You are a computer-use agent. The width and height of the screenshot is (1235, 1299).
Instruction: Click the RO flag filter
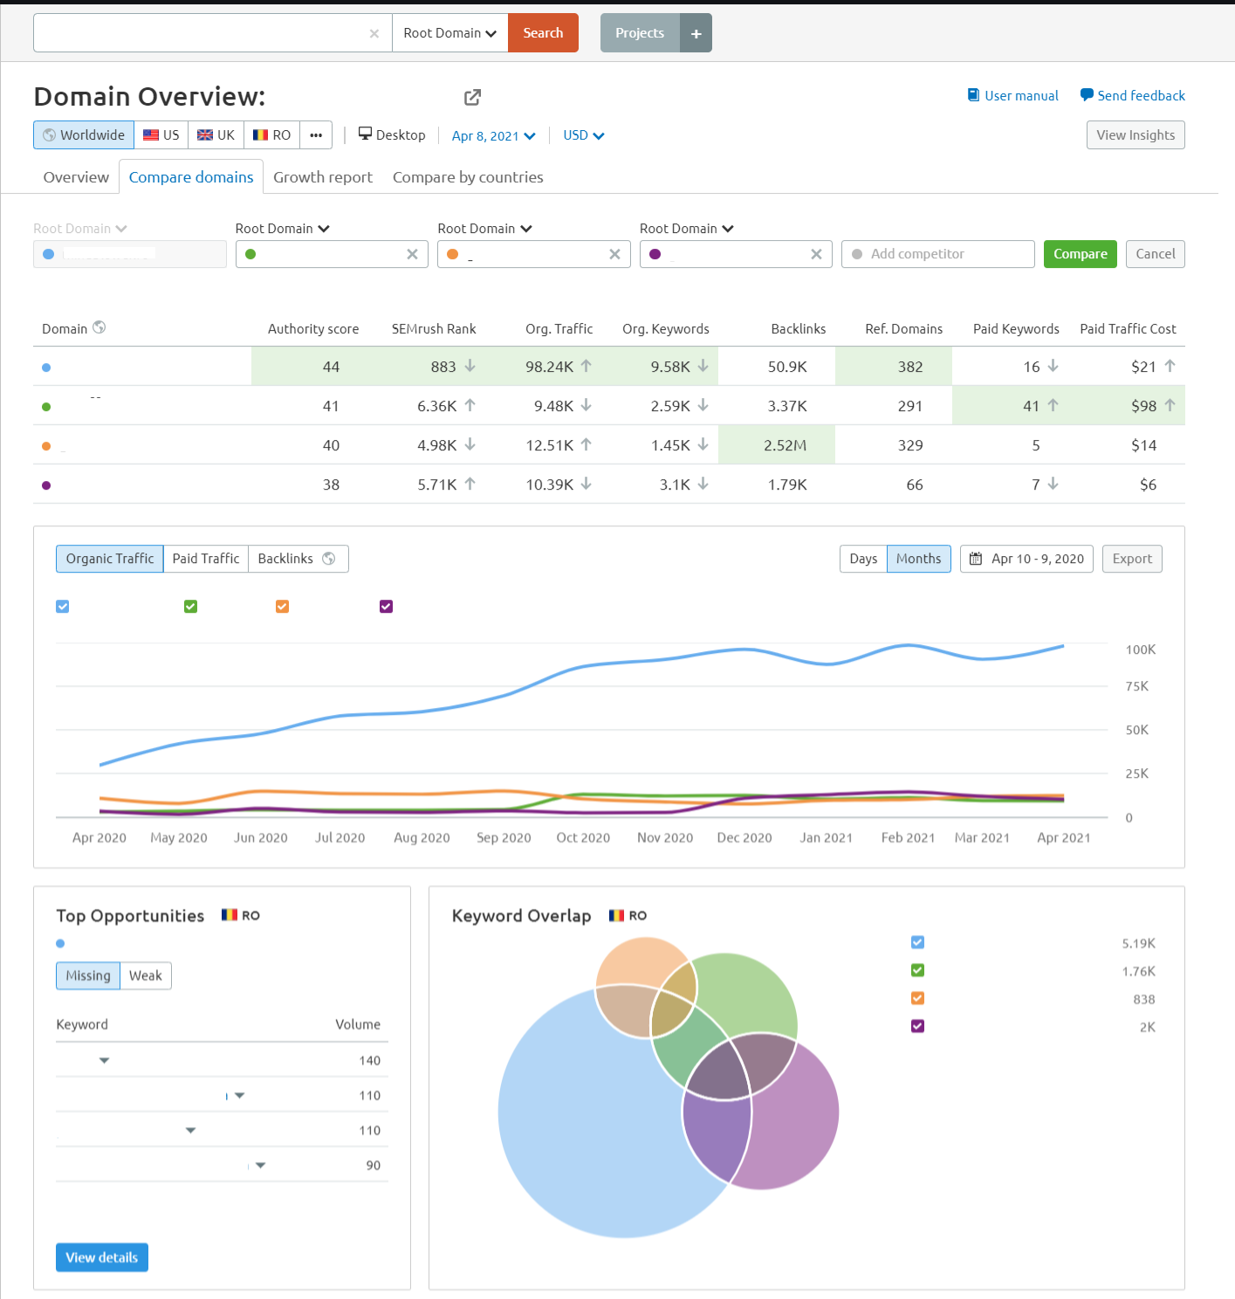272,135
